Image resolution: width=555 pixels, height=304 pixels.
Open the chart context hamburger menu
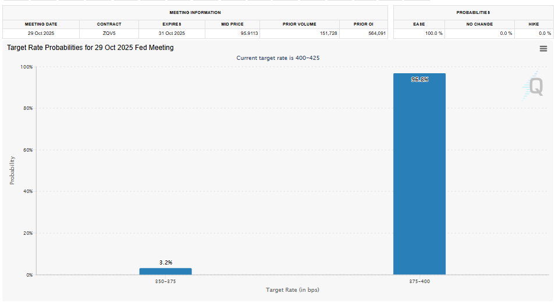(543, 49)
